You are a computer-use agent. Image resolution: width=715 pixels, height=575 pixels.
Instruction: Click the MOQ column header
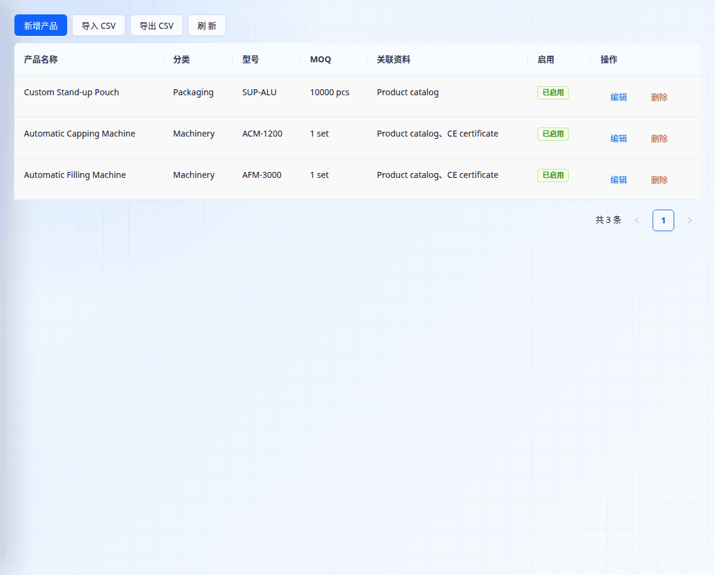334,59
